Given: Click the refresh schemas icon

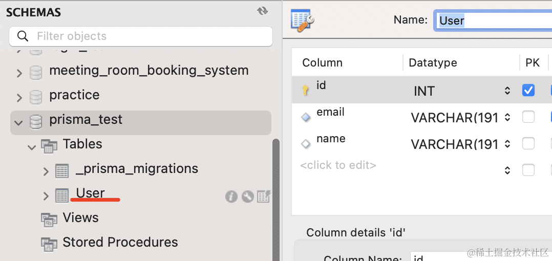Looking at the screenshot, I should pos(263,11).
